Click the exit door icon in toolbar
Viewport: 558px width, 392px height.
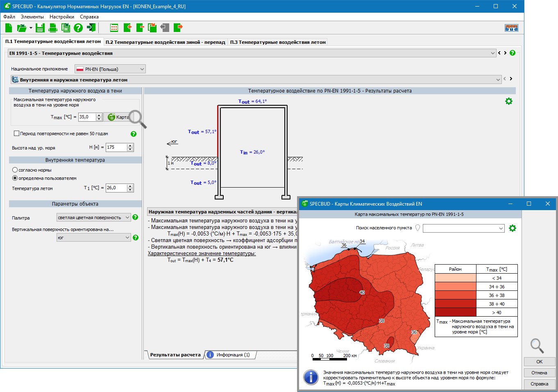tap(91, 28)
